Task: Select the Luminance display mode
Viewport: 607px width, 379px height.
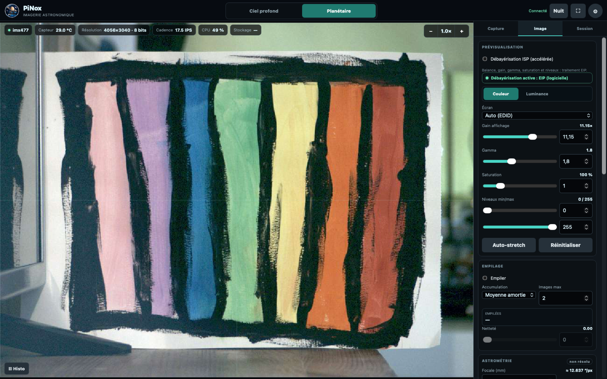Action: point(537,94)
